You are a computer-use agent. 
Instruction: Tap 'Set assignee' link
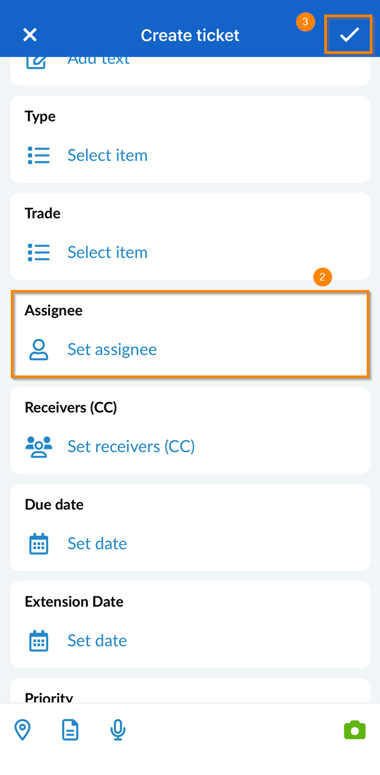[x=111, y=349]
